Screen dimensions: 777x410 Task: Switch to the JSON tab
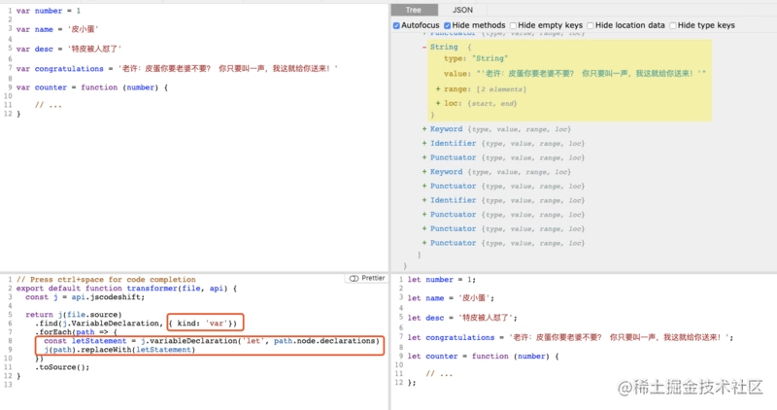tap(462, 10)
